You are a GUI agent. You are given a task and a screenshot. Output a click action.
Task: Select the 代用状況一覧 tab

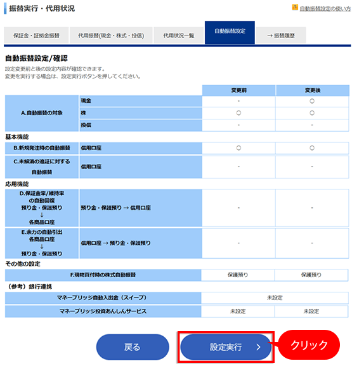[178, 36]
